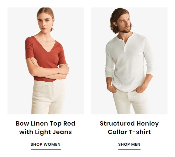Image resolution: width=175 pixels, height=157 pixels.
Task: Click the SHOP WOMEN link
Action: [45, 145]
